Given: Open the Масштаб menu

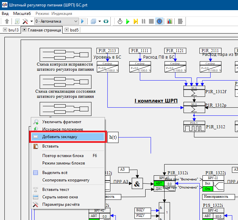Looking at the screenshot, I should tap(22, 14).
